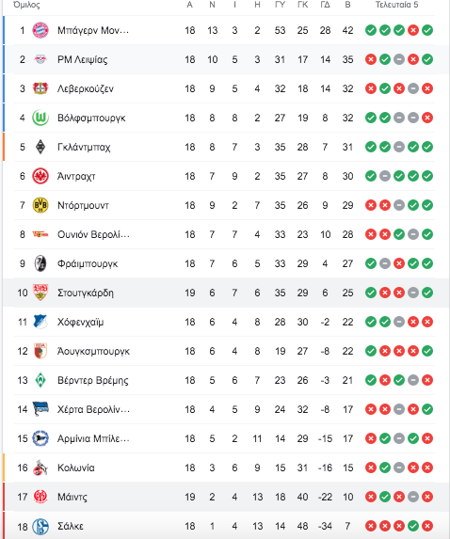Click the Union Berlin logo

[40, 234]
